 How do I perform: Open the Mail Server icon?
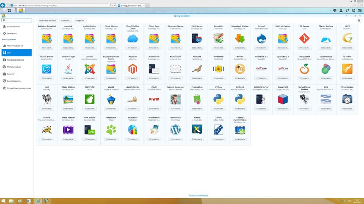(154, 69)
